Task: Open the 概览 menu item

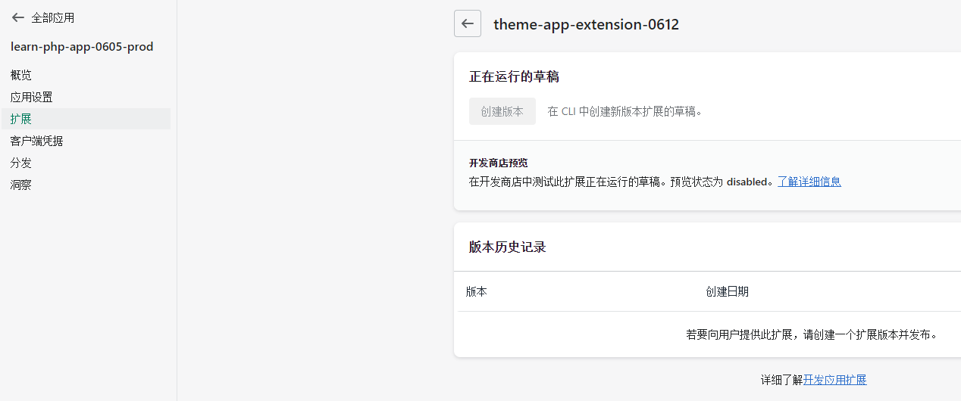Action: click(21, 75)
